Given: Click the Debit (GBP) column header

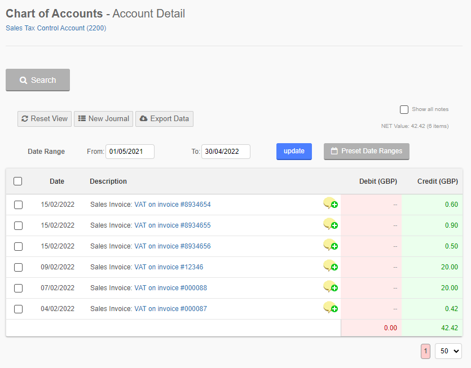Looking at the screenshot, I should pos(378,181).
